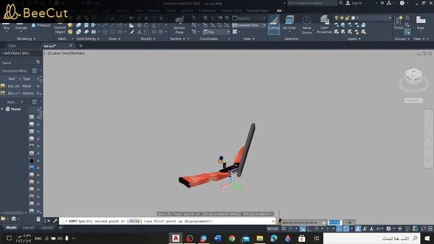Toggle clean screen in status bar
This screenshot has width=434, height=244.
(x=423, y=229)
